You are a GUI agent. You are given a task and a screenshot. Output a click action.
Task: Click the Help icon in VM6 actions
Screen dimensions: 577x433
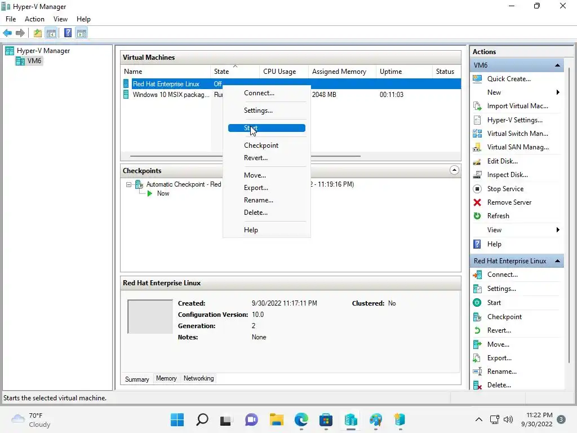[x=477, y=244]
